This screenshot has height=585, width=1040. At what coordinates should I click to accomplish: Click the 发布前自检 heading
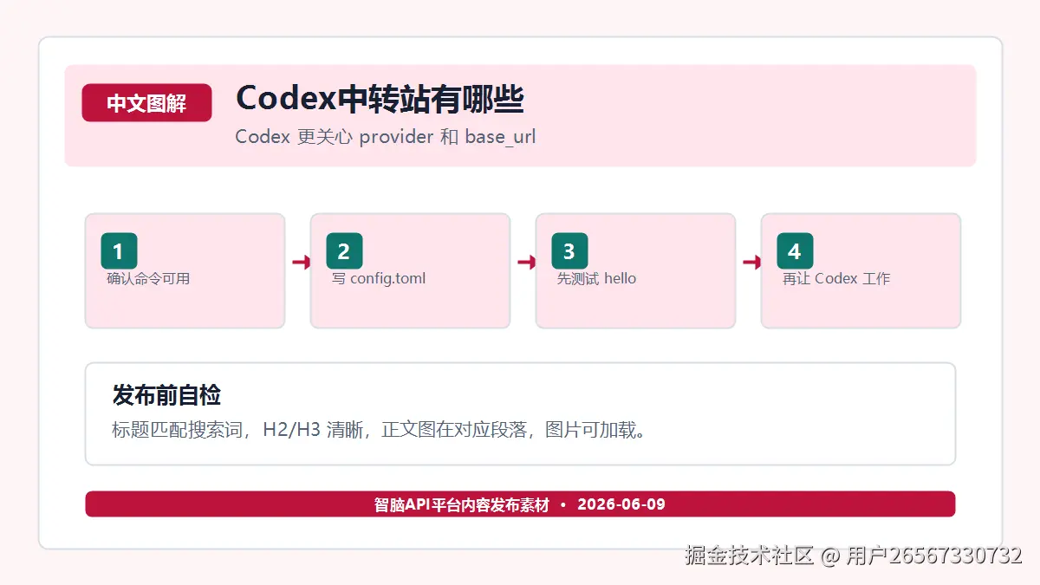[166, 396]
